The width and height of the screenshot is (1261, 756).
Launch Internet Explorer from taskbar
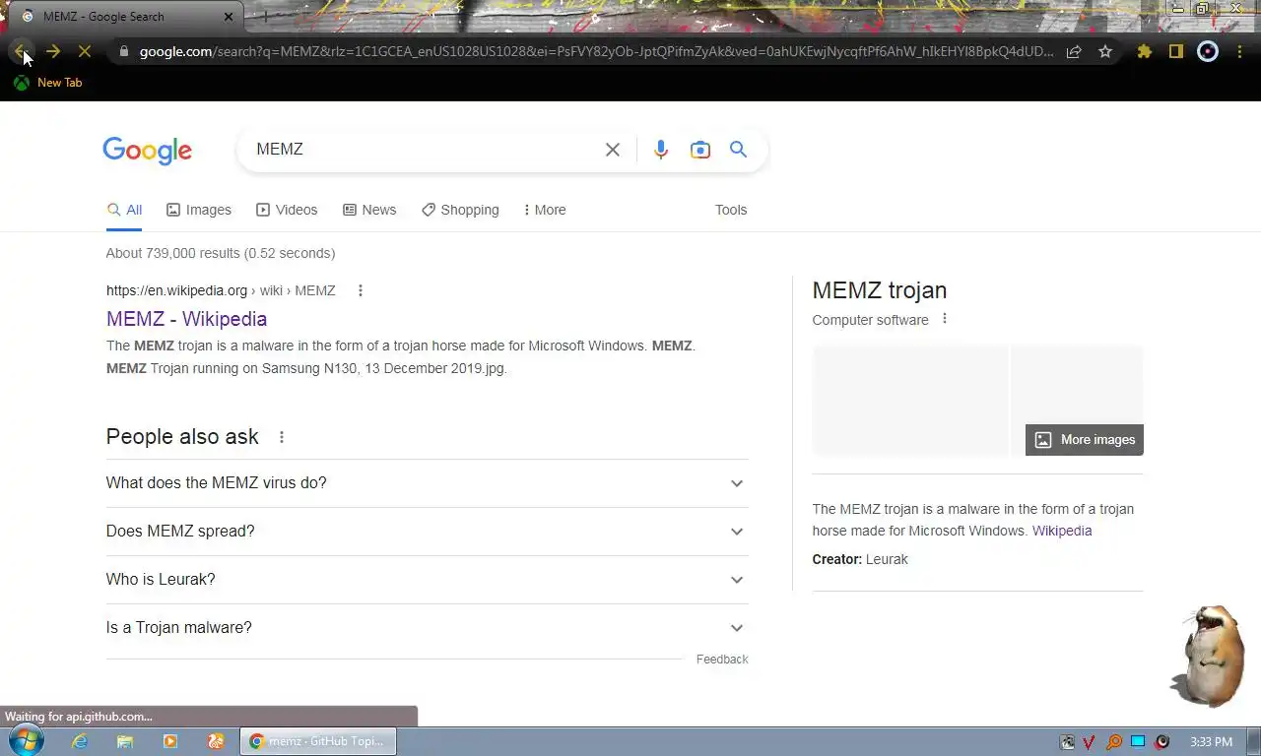81,741
